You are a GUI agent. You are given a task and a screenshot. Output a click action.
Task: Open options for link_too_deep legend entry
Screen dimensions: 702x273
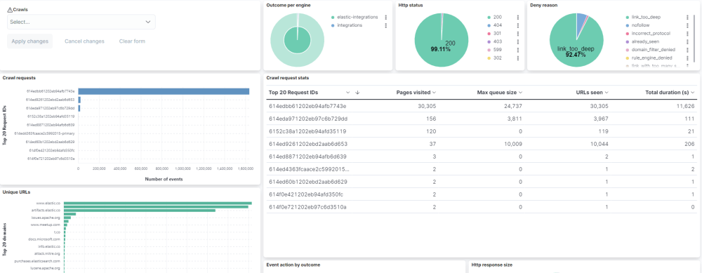(x=687, y=17)
